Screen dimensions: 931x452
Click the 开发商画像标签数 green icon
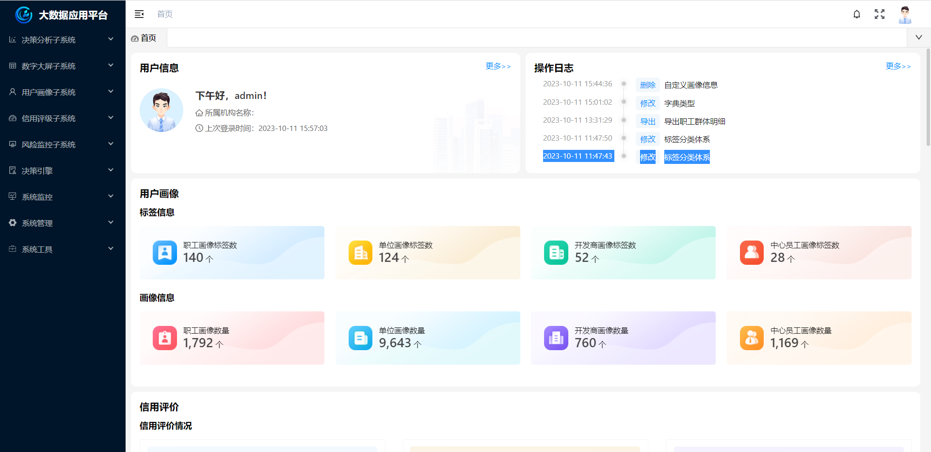(x=556, y=253)
